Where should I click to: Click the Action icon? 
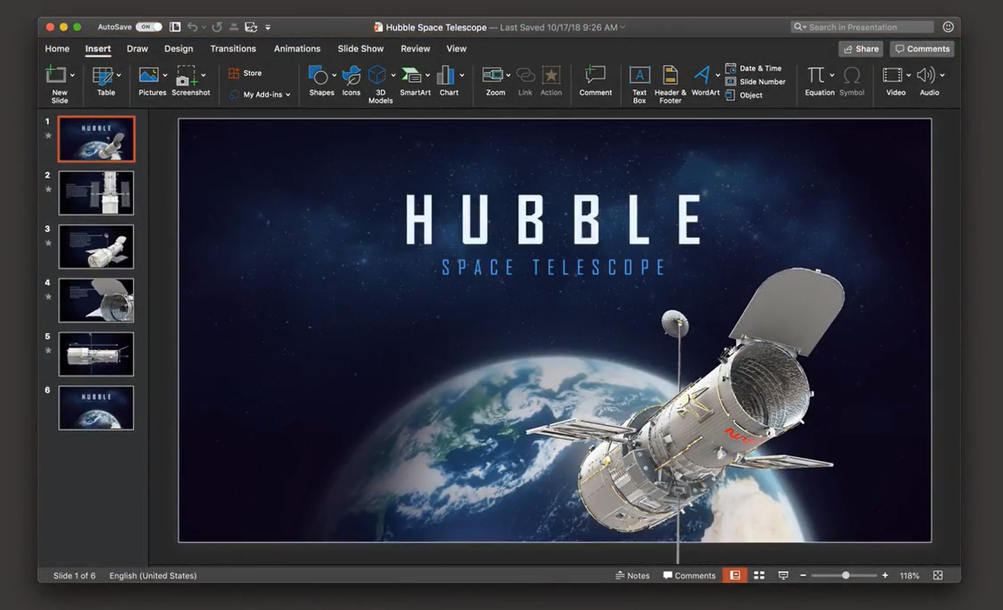(551, 75)
